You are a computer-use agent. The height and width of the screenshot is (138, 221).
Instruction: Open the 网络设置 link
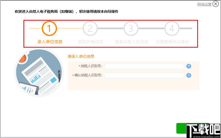[x=204, y=4]
